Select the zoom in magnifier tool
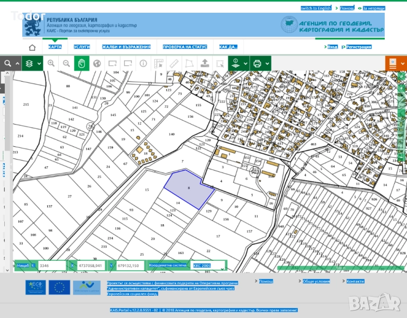The height and width of the screenshot is (318, 407). (51, 64)
